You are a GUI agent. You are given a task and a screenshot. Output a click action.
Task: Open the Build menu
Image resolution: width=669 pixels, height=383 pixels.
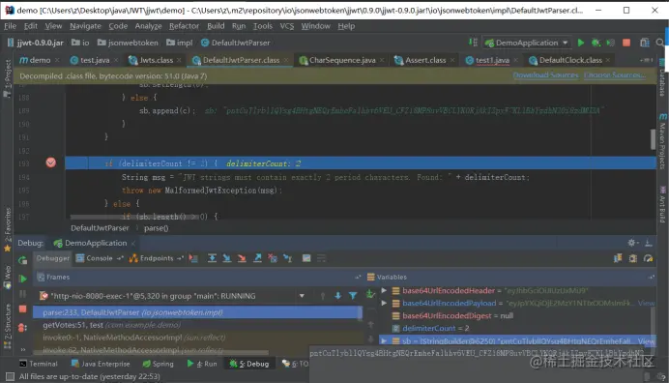216,26
